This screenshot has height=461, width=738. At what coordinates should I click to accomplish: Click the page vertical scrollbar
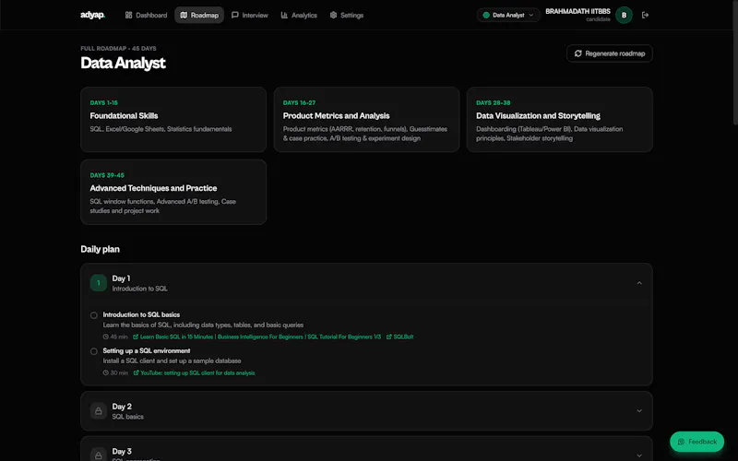point(734,62)
